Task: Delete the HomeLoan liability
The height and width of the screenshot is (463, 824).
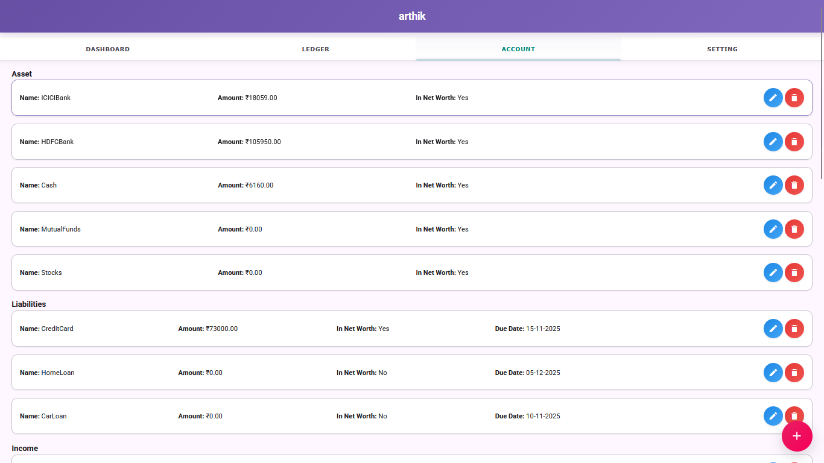Action: point(794,373)
